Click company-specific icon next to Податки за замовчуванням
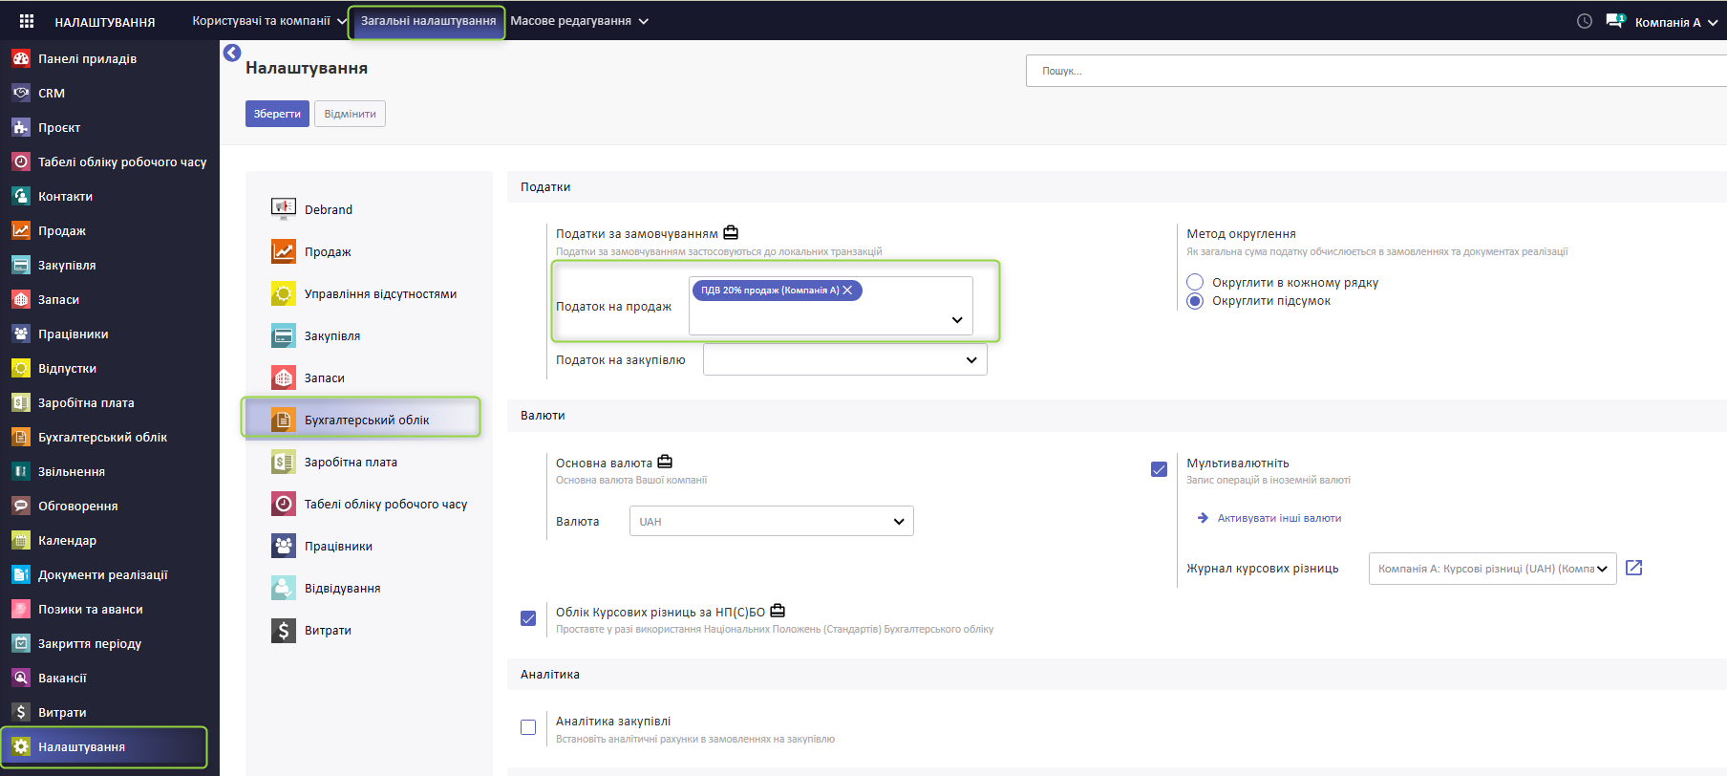The image size is (1727, 776). tap(731, 232)
